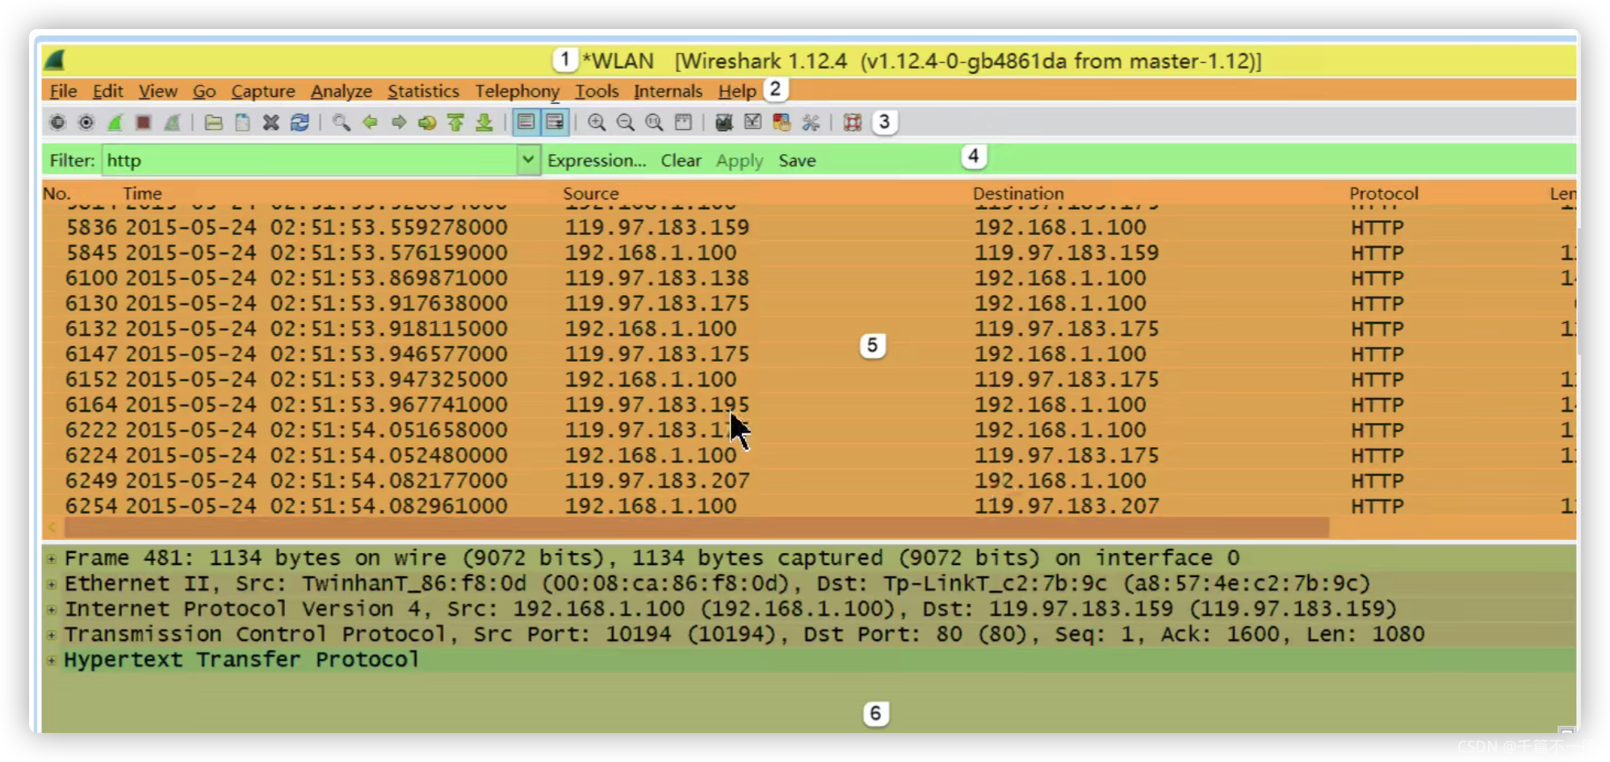Reload this capture file icon

pos(300,123)
